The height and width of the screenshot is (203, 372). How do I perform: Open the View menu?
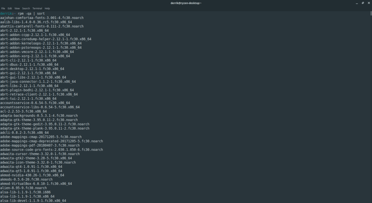(17, 8)
